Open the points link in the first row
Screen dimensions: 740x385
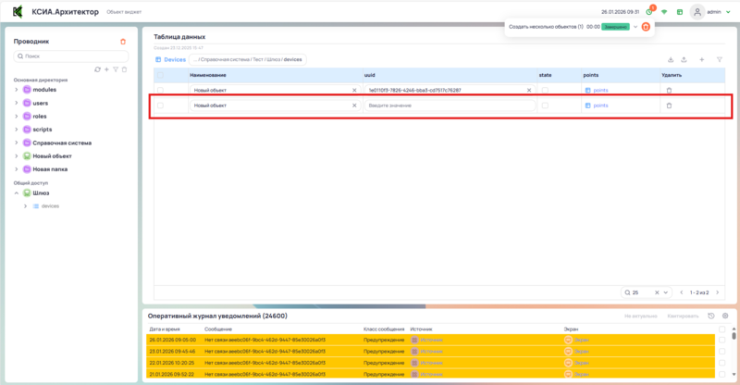[599, 90]
